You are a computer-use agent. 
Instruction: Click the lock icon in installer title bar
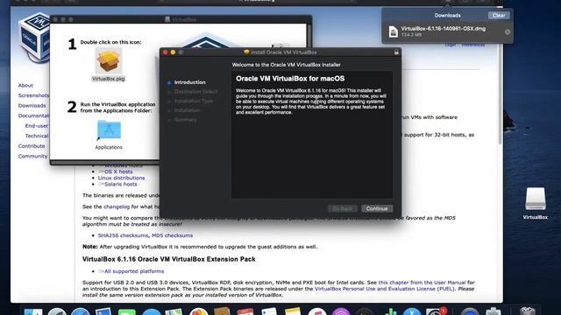pos(396,52)
